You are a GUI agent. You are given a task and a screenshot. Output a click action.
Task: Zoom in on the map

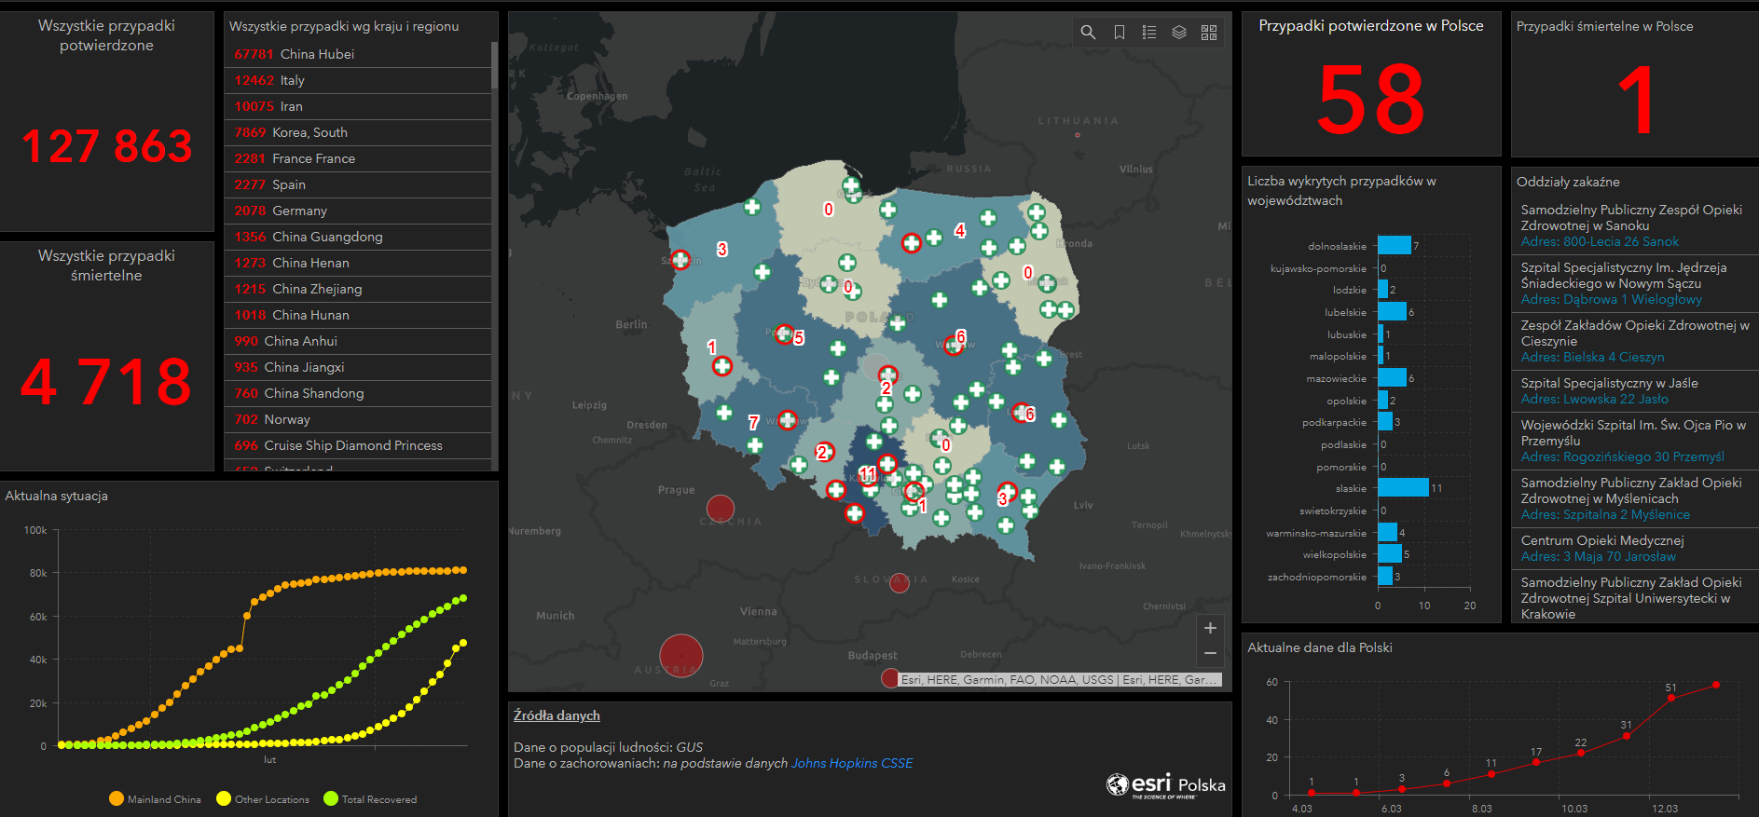[1210, 628]
